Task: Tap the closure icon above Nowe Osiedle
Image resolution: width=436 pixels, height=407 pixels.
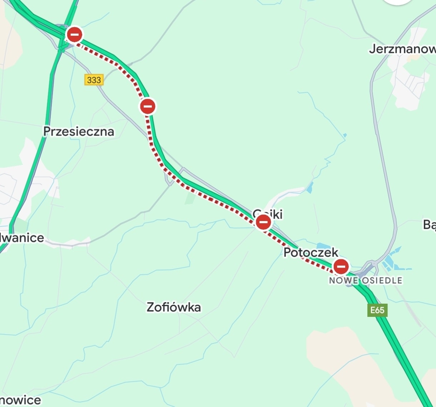Action: (x=341, y=266)
